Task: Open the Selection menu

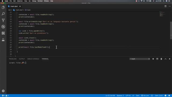Action: click(20, 1)
